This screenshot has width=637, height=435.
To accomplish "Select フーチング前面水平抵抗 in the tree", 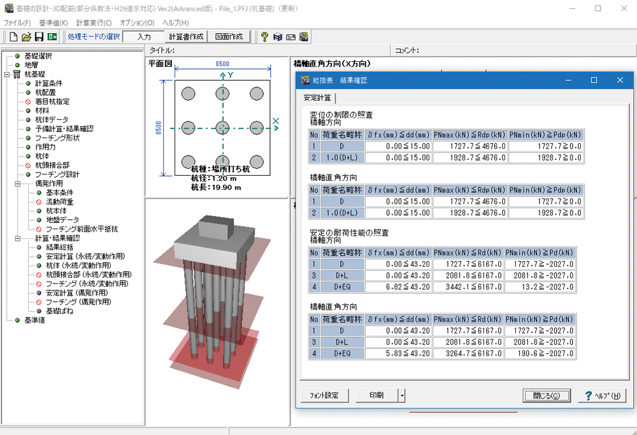I will (x=82, y=229).
